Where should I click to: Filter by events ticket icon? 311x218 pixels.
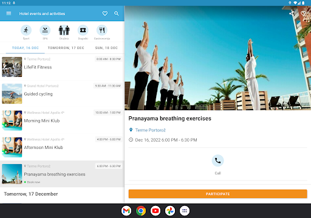click(x=83, y=30)
